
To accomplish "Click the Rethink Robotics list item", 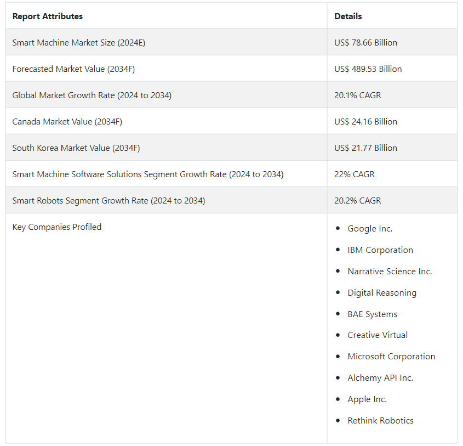I will coord(380,421).
